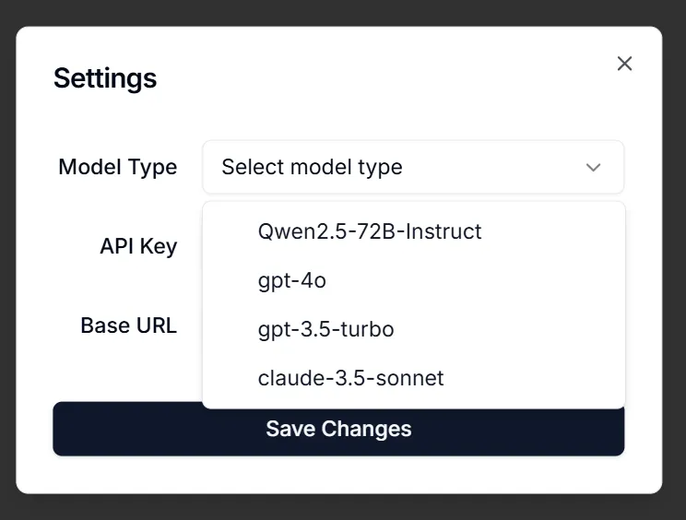This screenshot has width=686, height=520.
Task: Save the settings with Save Changes
Action: (x=338, y=429)
